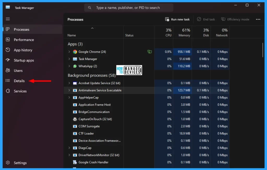Open the hamburger navigation menu
The height and width of the screenshot is (170, 267).
tap(8, 19)
